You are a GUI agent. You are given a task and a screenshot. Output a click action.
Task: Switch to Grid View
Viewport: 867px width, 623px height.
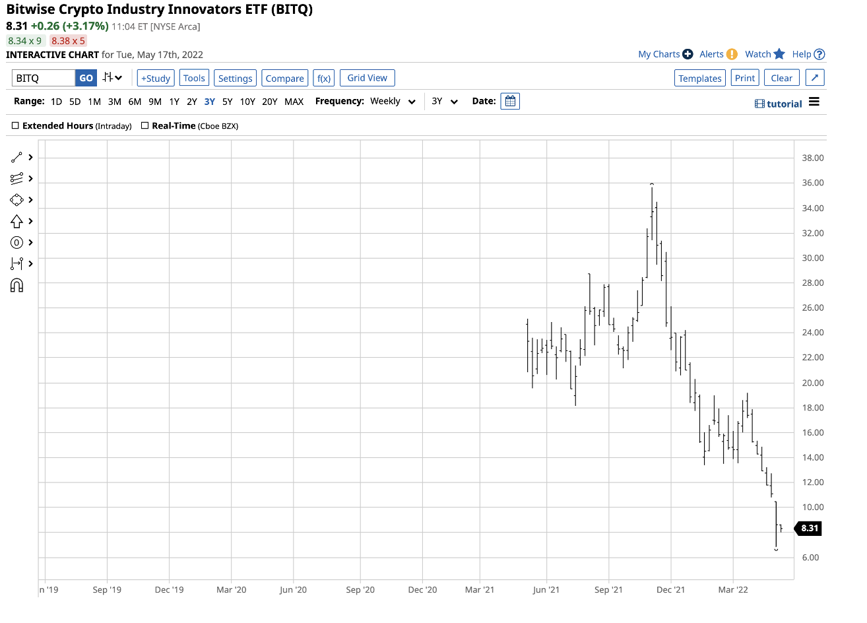click(368, 78)
